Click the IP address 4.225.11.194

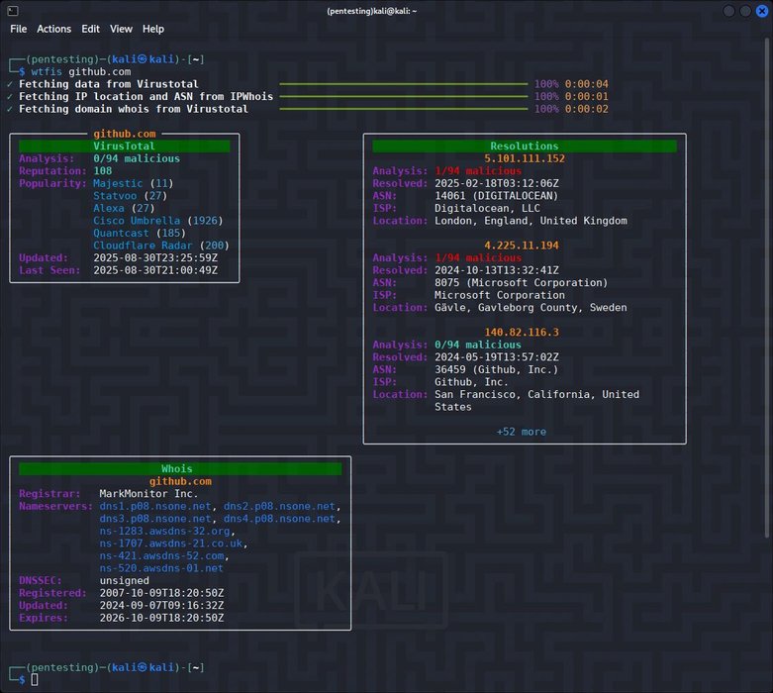pos(522,246)
